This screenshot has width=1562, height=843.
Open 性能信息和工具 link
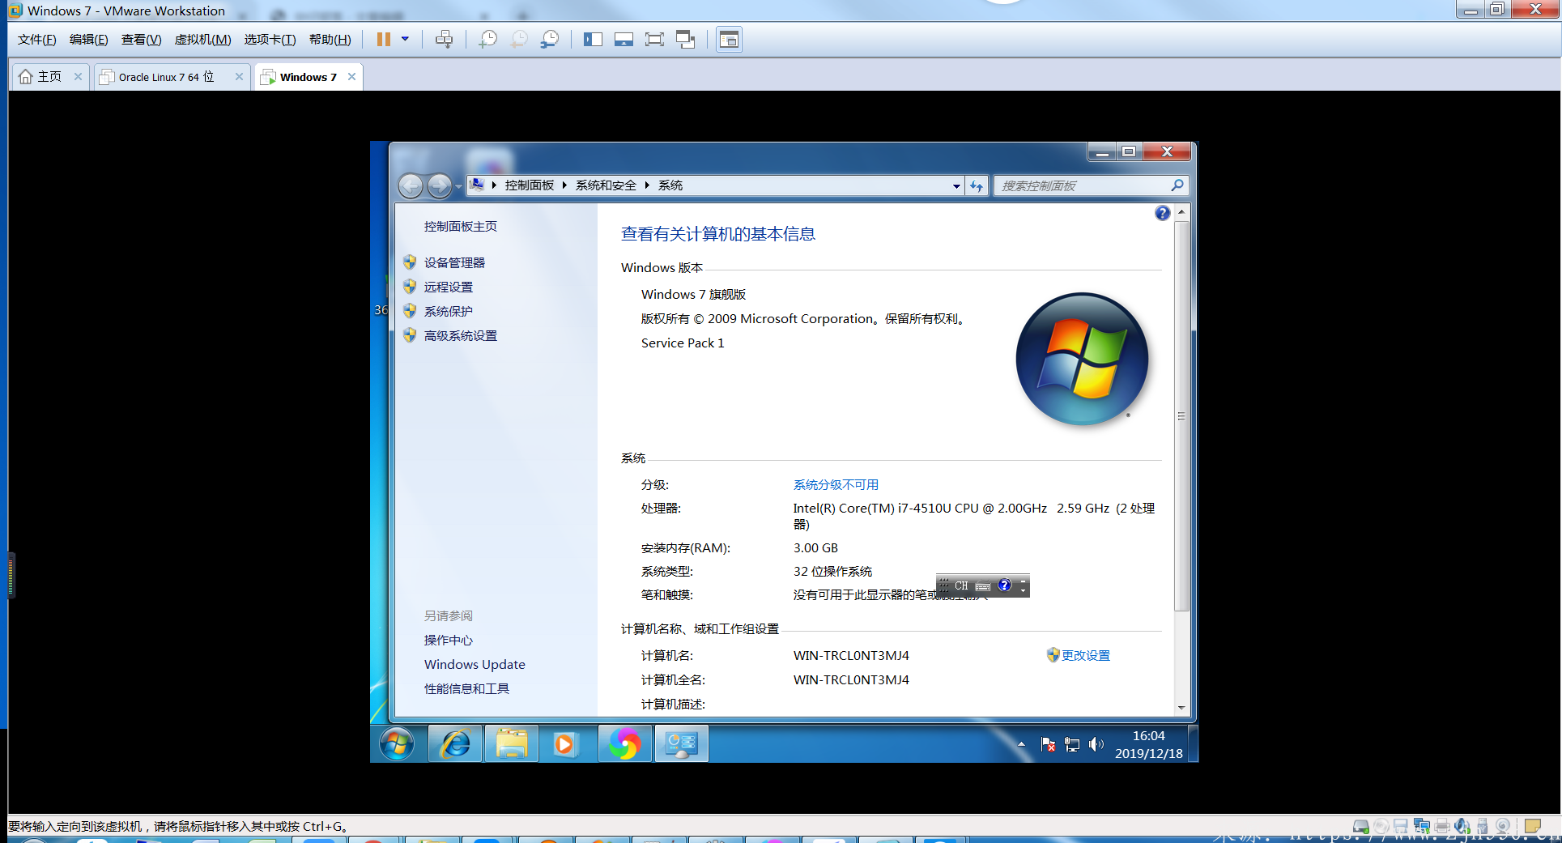[466, 689]
